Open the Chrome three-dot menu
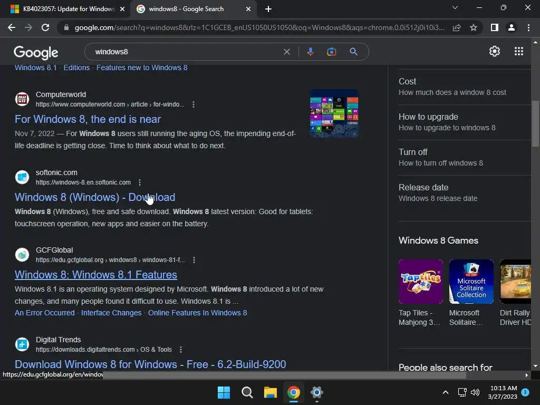The height and width of the screenshot is (405, 540). coord(528,27)
